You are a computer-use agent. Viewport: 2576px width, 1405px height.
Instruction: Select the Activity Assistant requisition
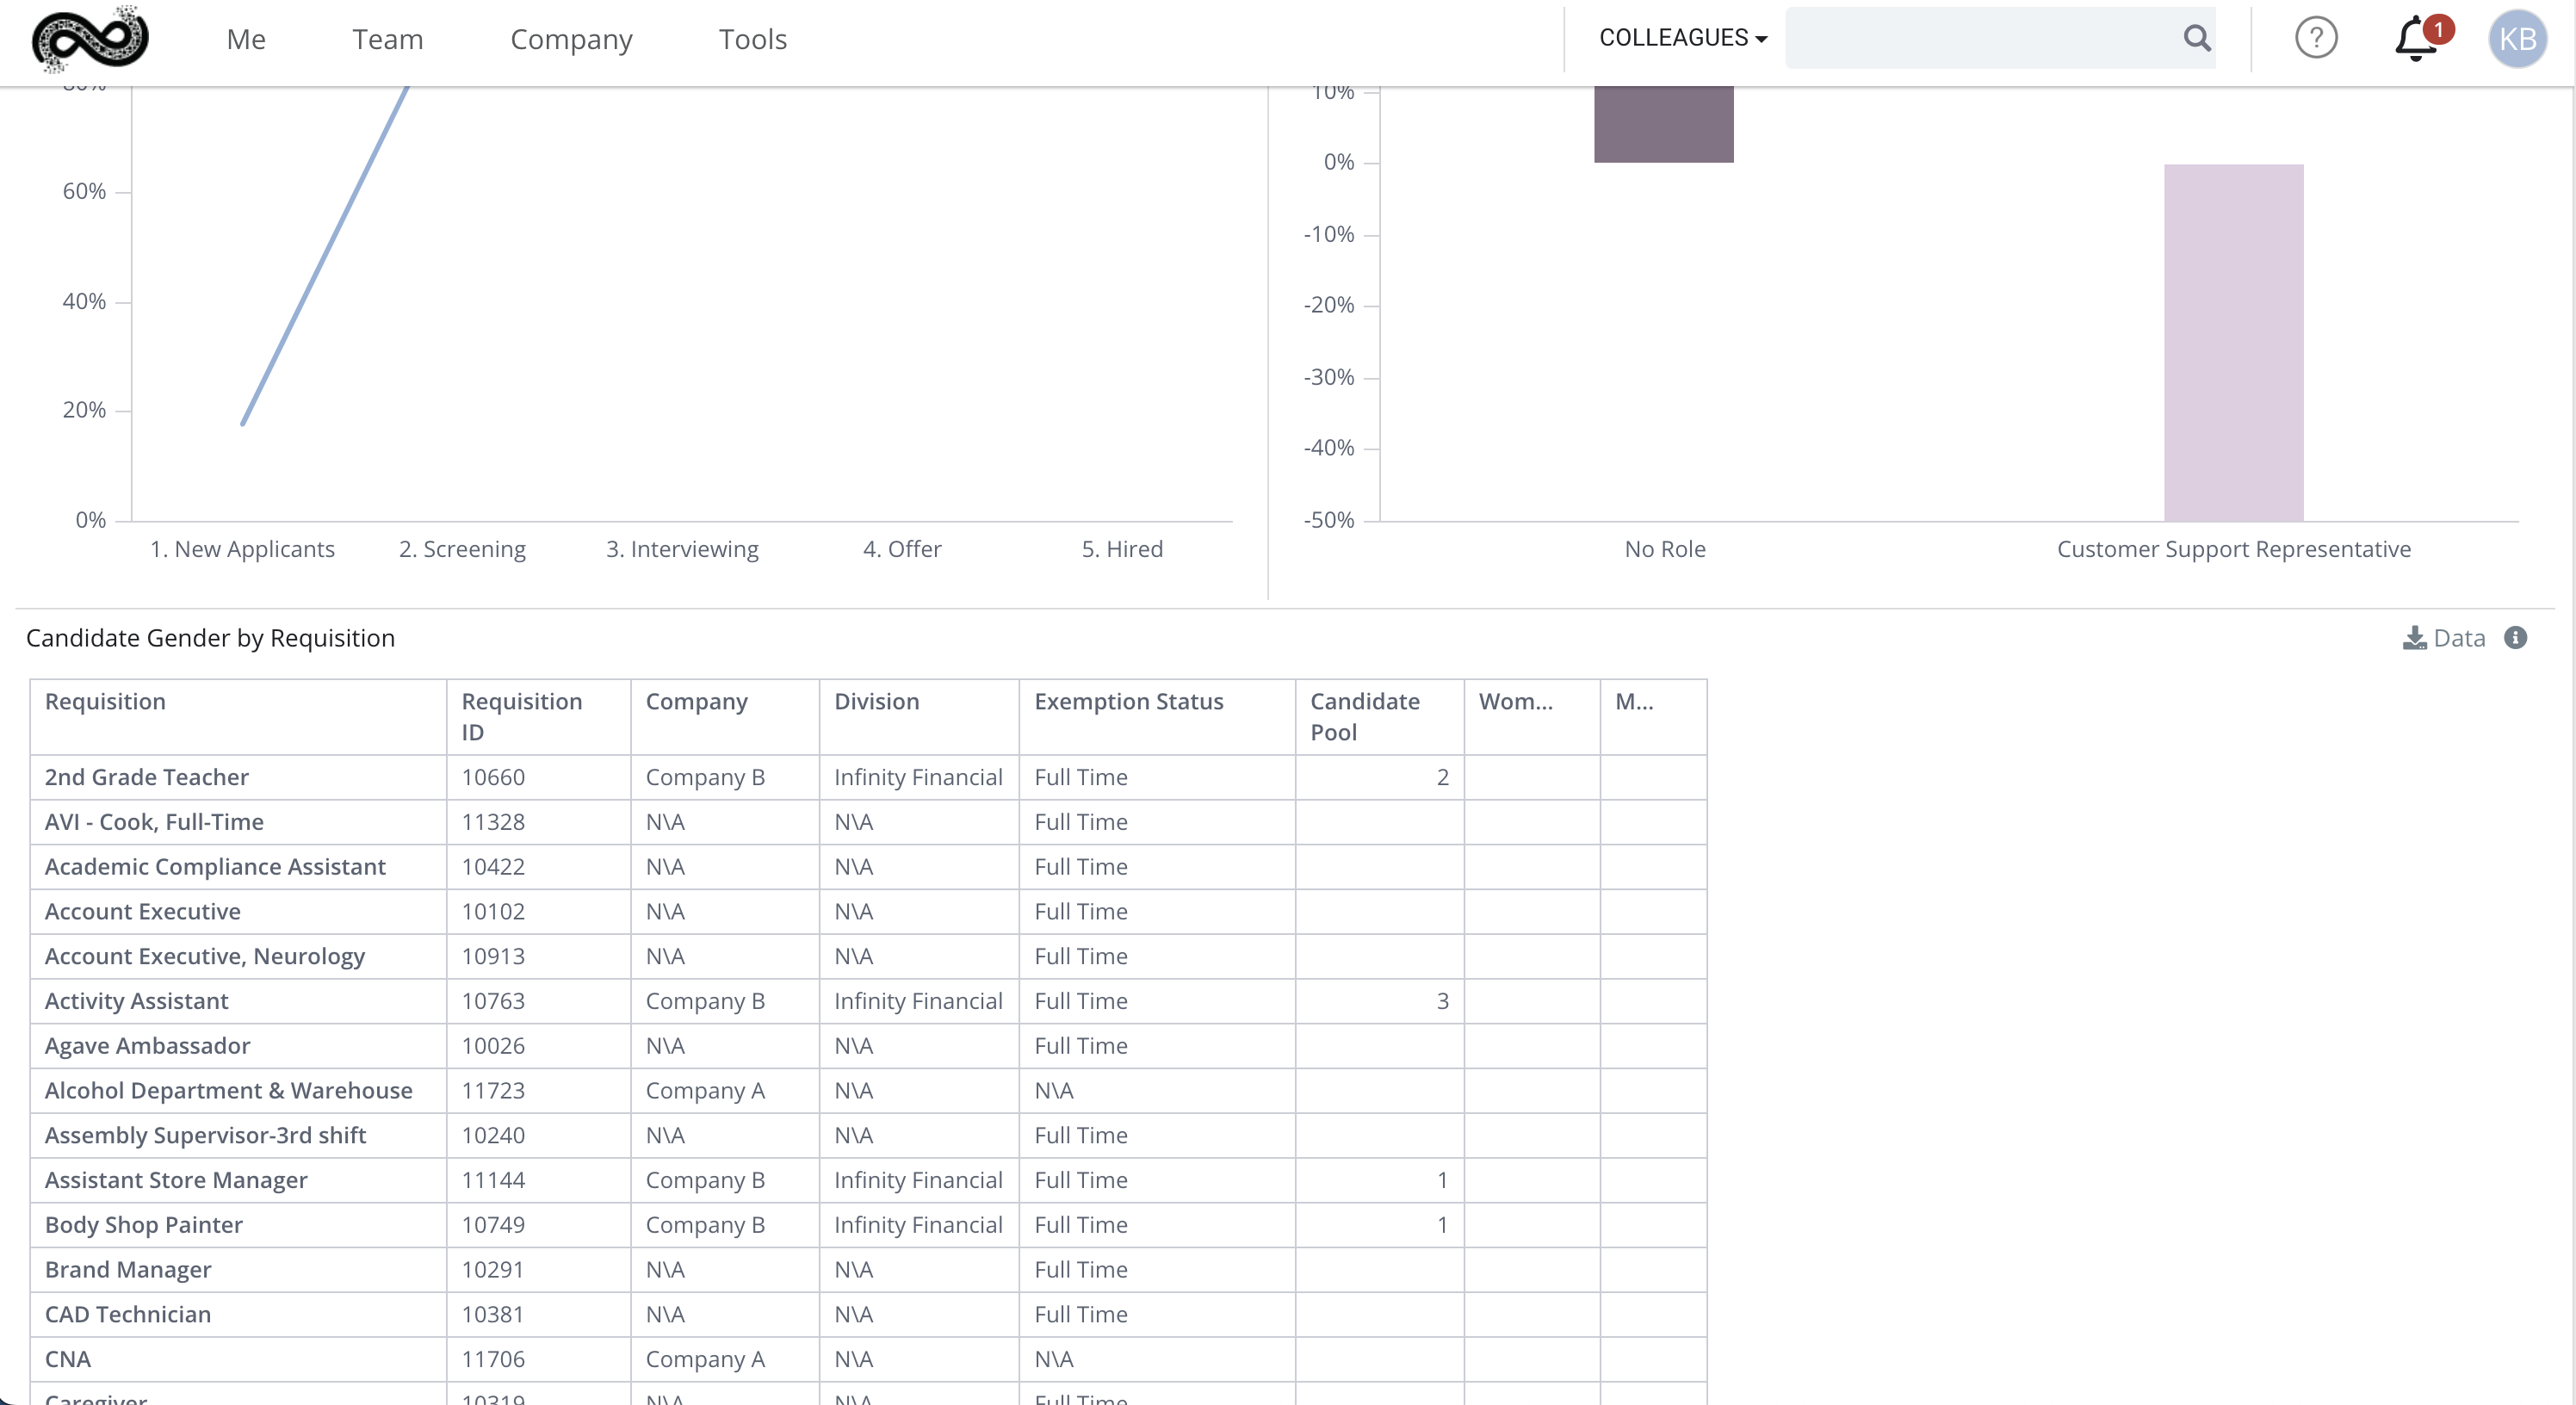pos(136,1001)
